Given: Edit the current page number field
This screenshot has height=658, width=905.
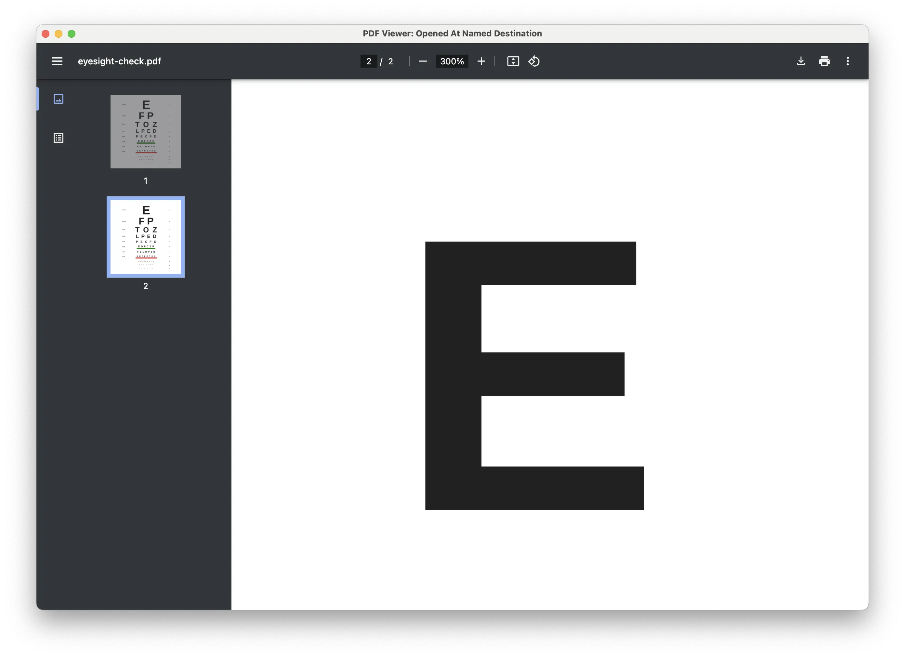Looking at the screenshot, I should (369, 61).
